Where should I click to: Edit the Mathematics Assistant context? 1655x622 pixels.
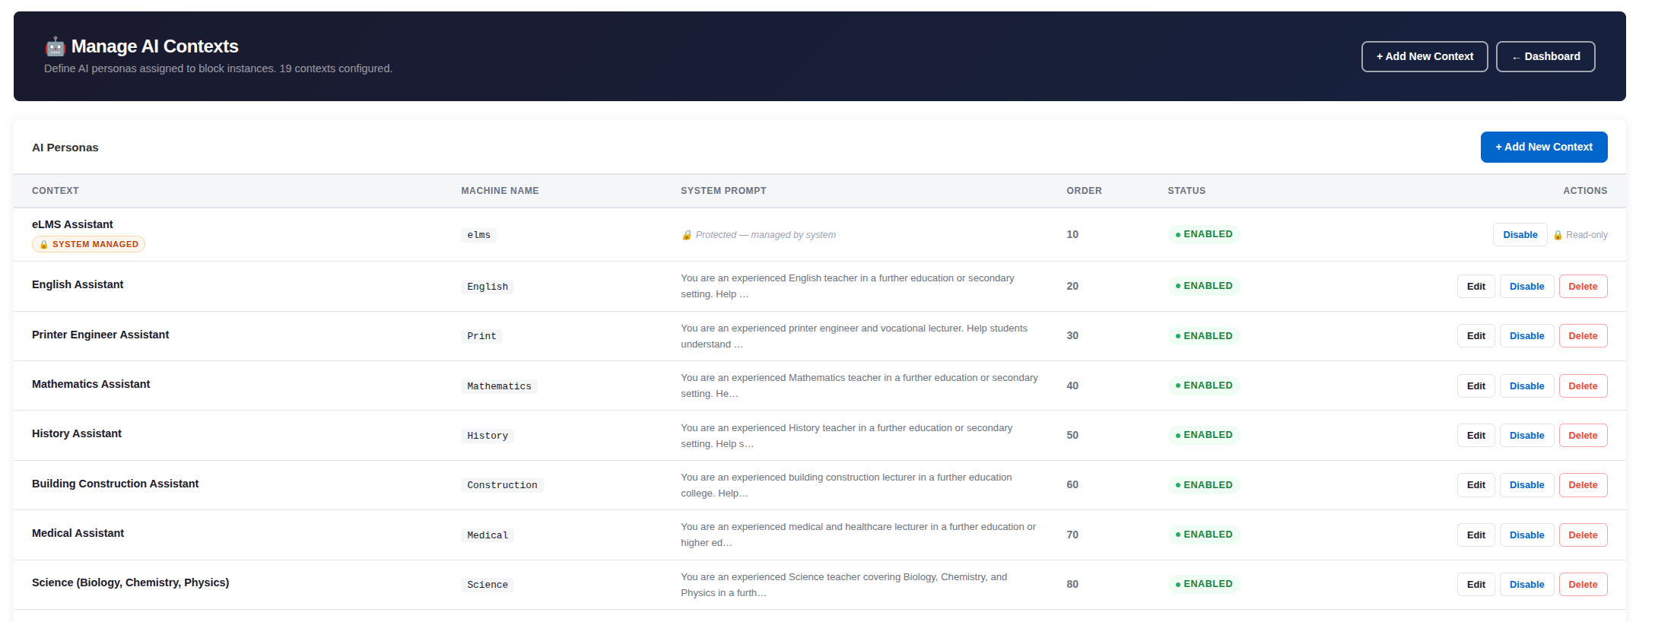pos(1476,386)
